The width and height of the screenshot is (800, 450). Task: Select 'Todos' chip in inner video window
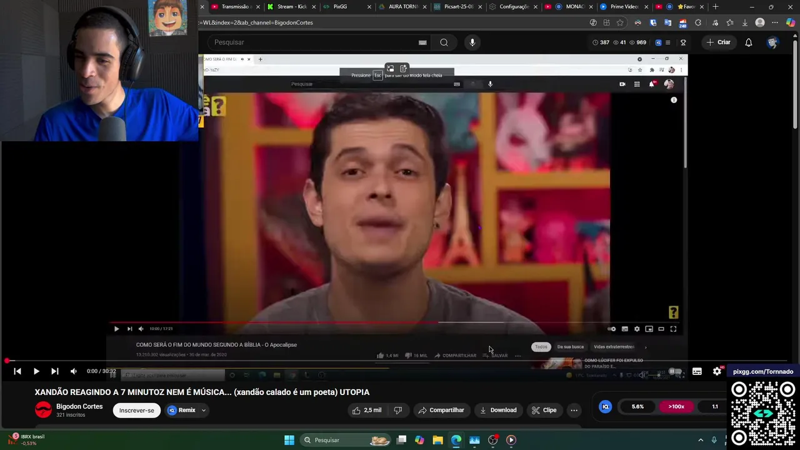click(541, 347)
